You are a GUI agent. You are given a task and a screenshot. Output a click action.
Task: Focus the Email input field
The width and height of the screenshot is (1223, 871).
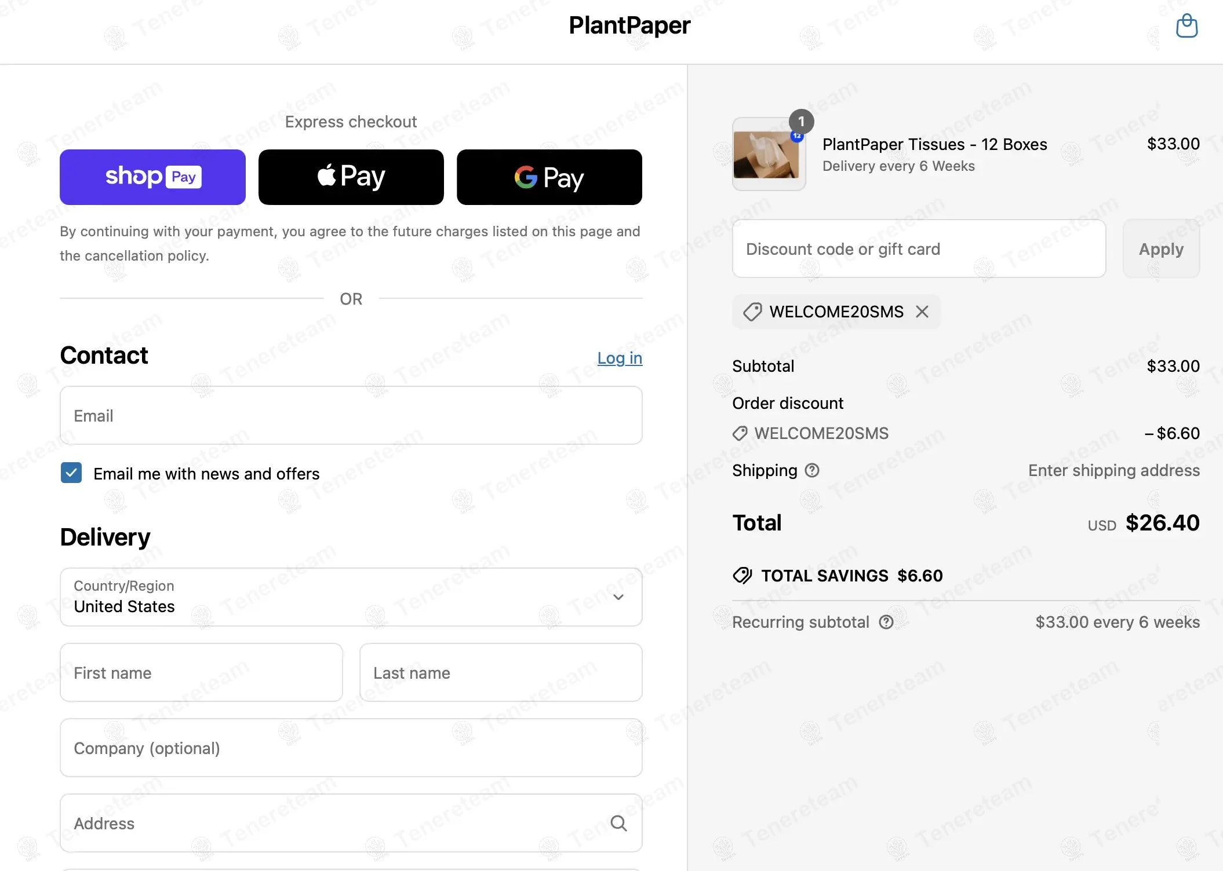tap(351, 416)
